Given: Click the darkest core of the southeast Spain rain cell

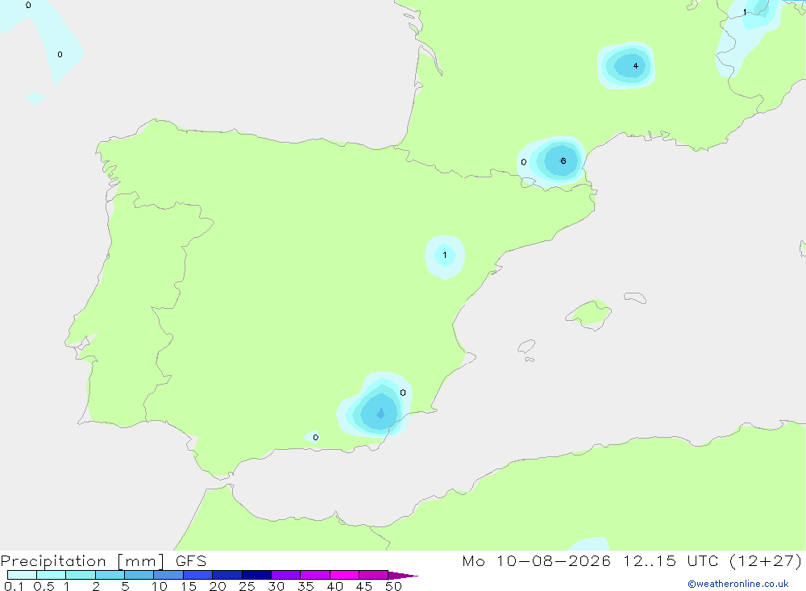Looking at the screenshot, I should (x=380, y=413).
